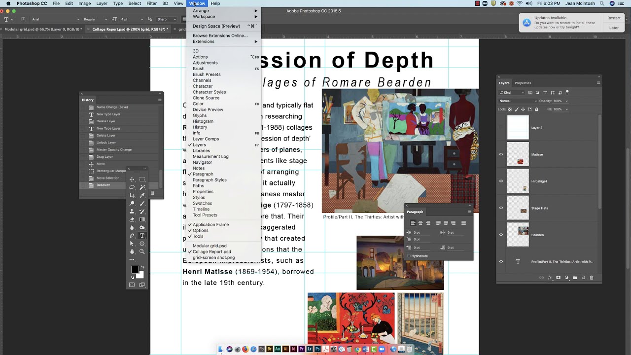The width and height of the screenshot is (631, 355).
Task: Click Justify all in Paragraph panel
Action: (x=463, y=223)
